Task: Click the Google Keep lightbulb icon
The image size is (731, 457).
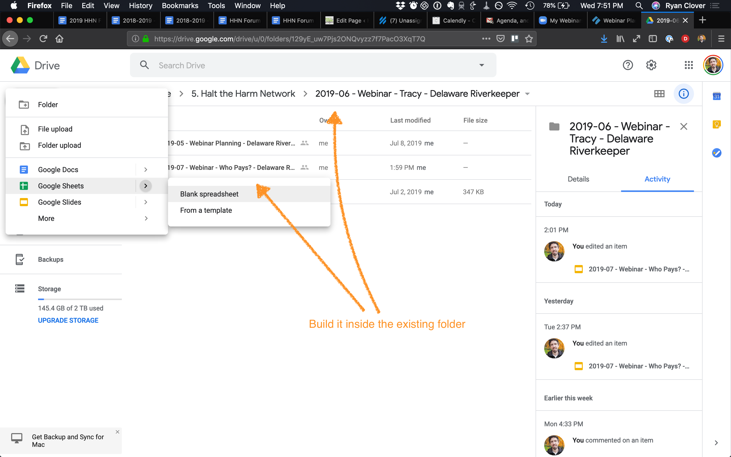Action: (717, 124)
